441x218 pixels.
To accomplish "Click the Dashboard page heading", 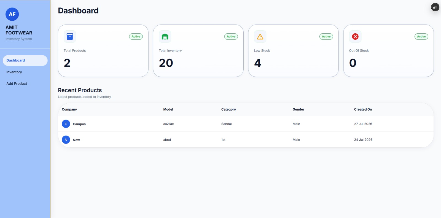I will click(78, 10).
